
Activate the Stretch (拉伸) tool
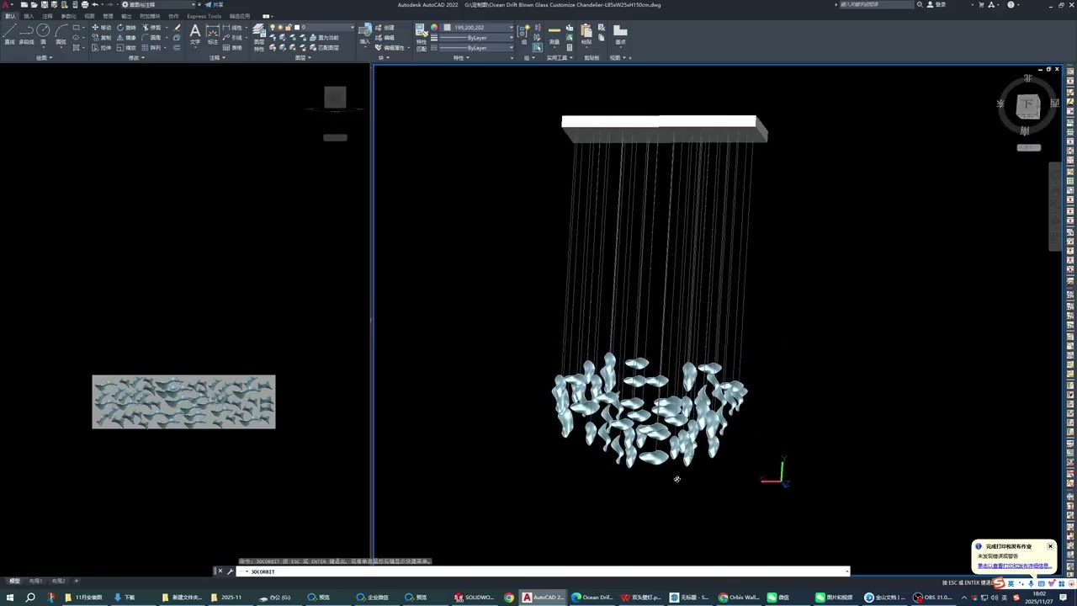pyautogui.click(x=101, y=48)
